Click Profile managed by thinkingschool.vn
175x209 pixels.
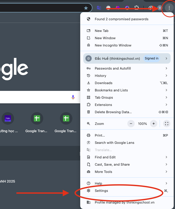[x=124, y=202]
